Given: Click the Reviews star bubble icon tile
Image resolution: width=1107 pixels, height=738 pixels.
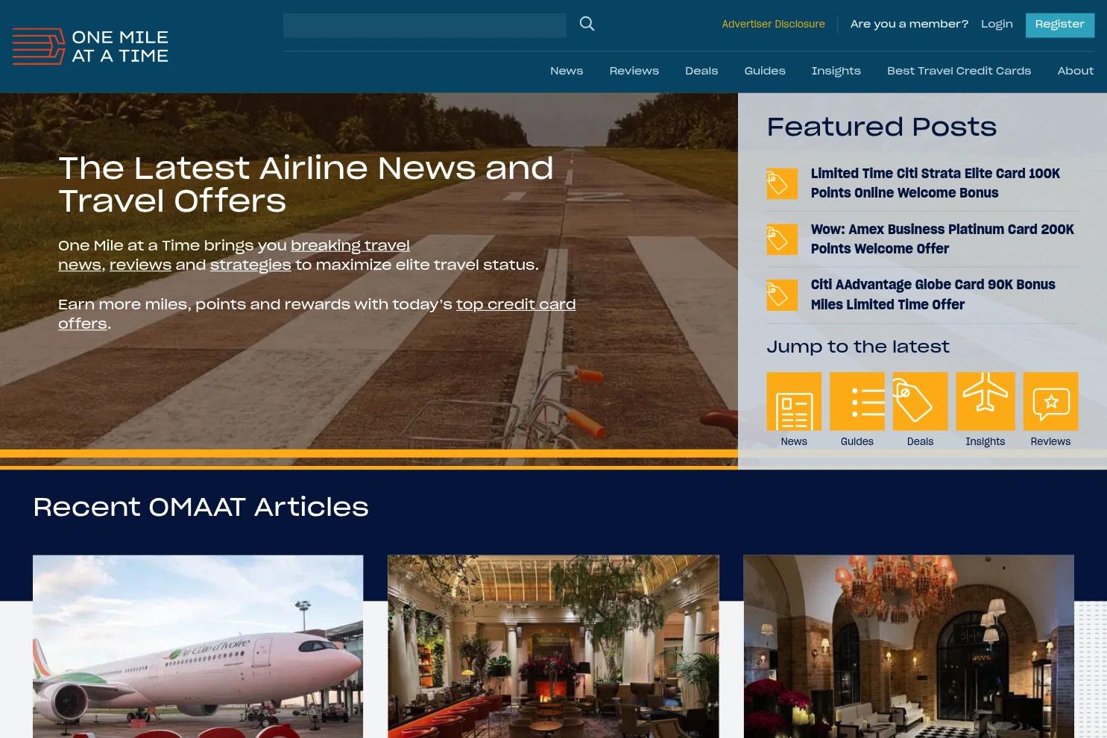Looking at the screenshot, I should 1050,401.
